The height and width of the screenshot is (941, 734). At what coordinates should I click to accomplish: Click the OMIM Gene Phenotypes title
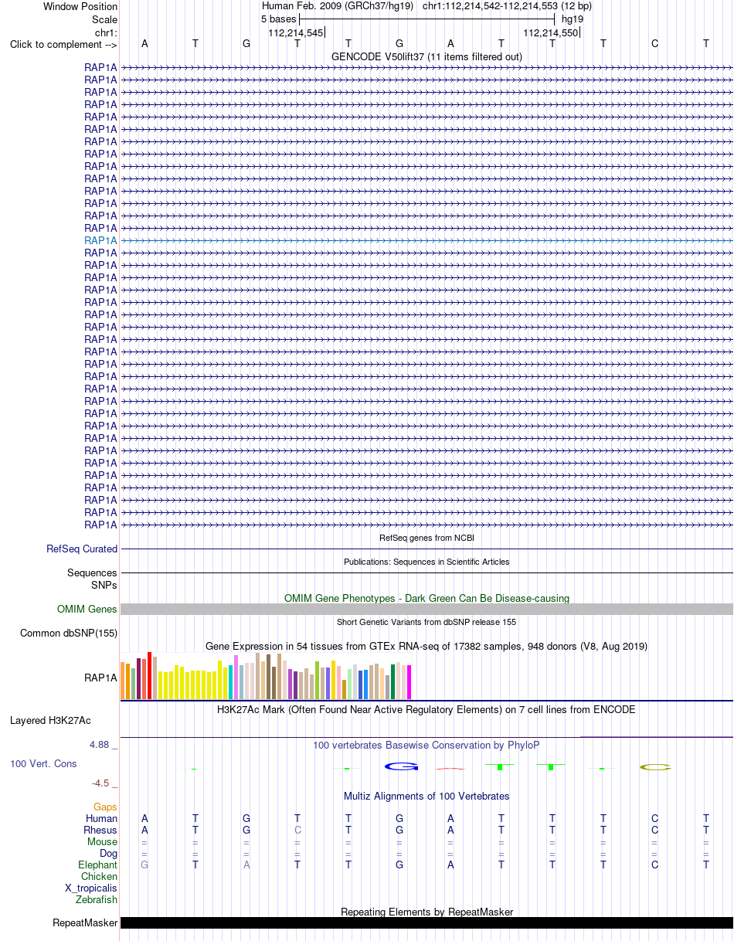click(x=426, y=598)
